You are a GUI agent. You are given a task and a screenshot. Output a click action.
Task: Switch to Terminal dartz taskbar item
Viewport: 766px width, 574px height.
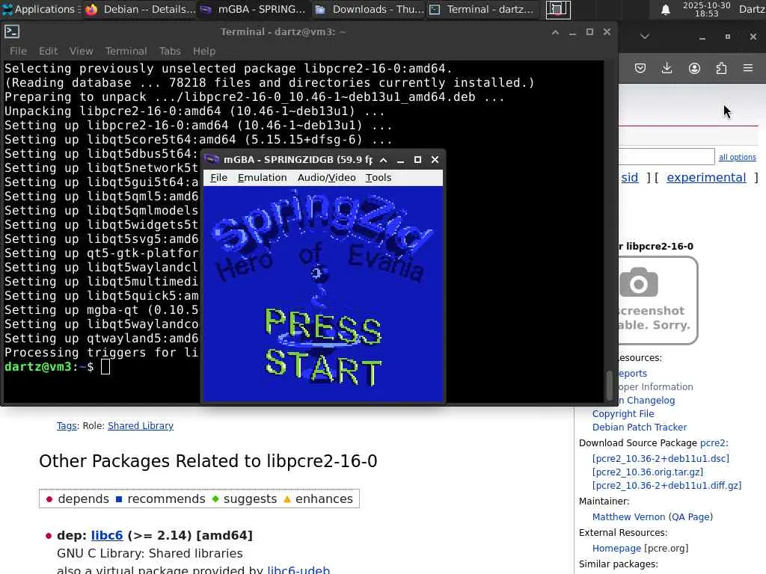pyautogui.click(x=482, y=9)
